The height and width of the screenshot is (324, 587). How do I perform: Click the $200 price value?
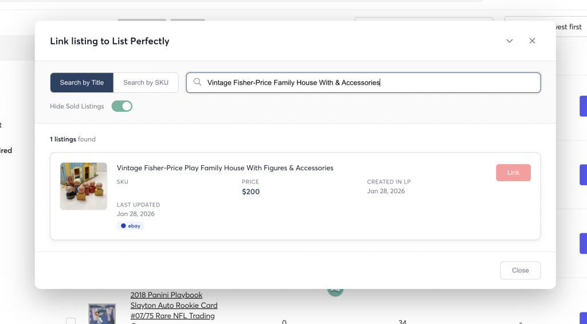pyautogui.click(x=251, y=192)
